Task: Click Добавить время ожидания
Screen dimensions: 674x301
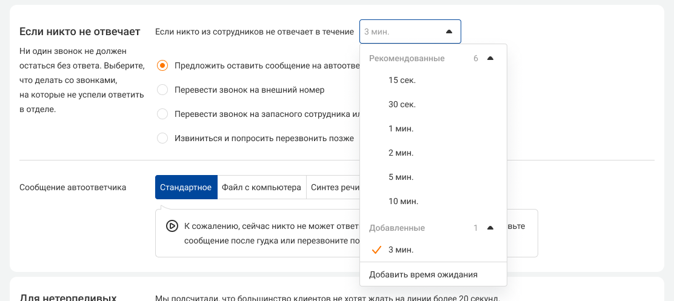Action: [x=423, y=274]
